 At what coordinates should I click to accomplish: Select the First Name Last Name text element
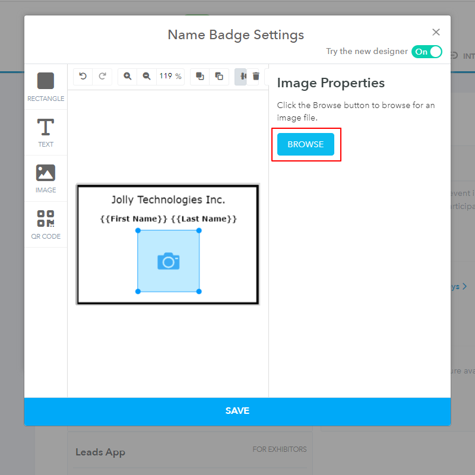click(168, 218)
